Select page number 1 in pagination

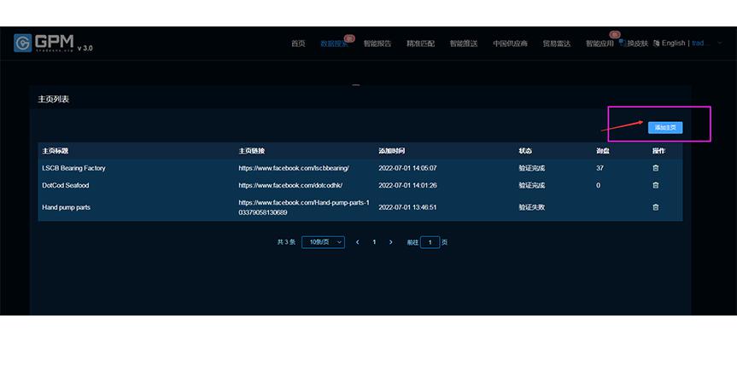[x=374, y=242]
